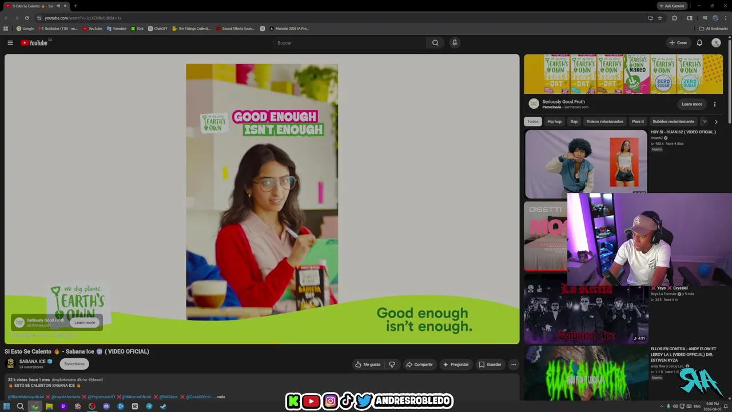Click the Earth's Own sidebar ad banner
This screenshot has width=732, height=412.
623,74
